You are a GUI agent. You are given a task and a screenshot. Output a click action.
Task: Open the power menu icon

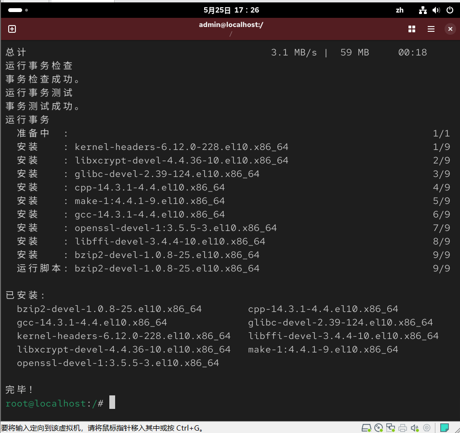[450, 10]
